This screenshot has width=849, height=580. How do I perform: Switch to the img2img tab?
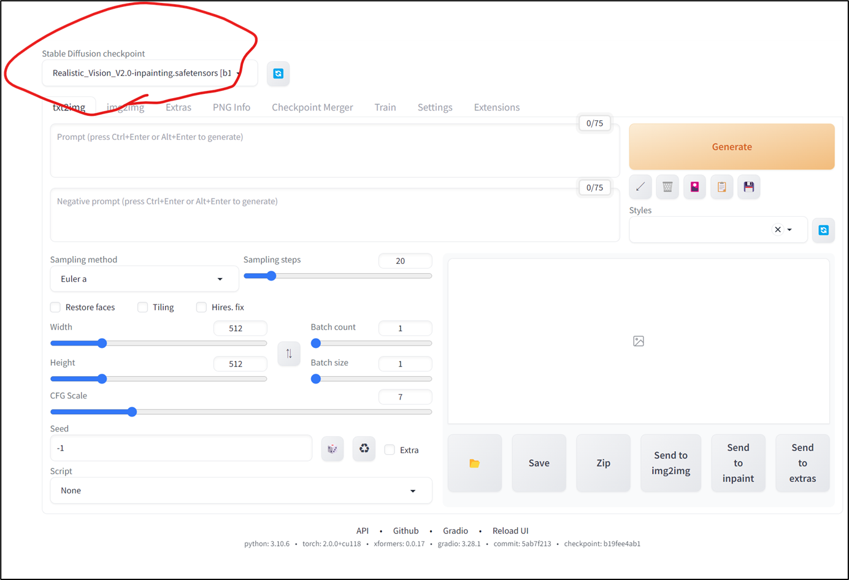tap(125, 107)
